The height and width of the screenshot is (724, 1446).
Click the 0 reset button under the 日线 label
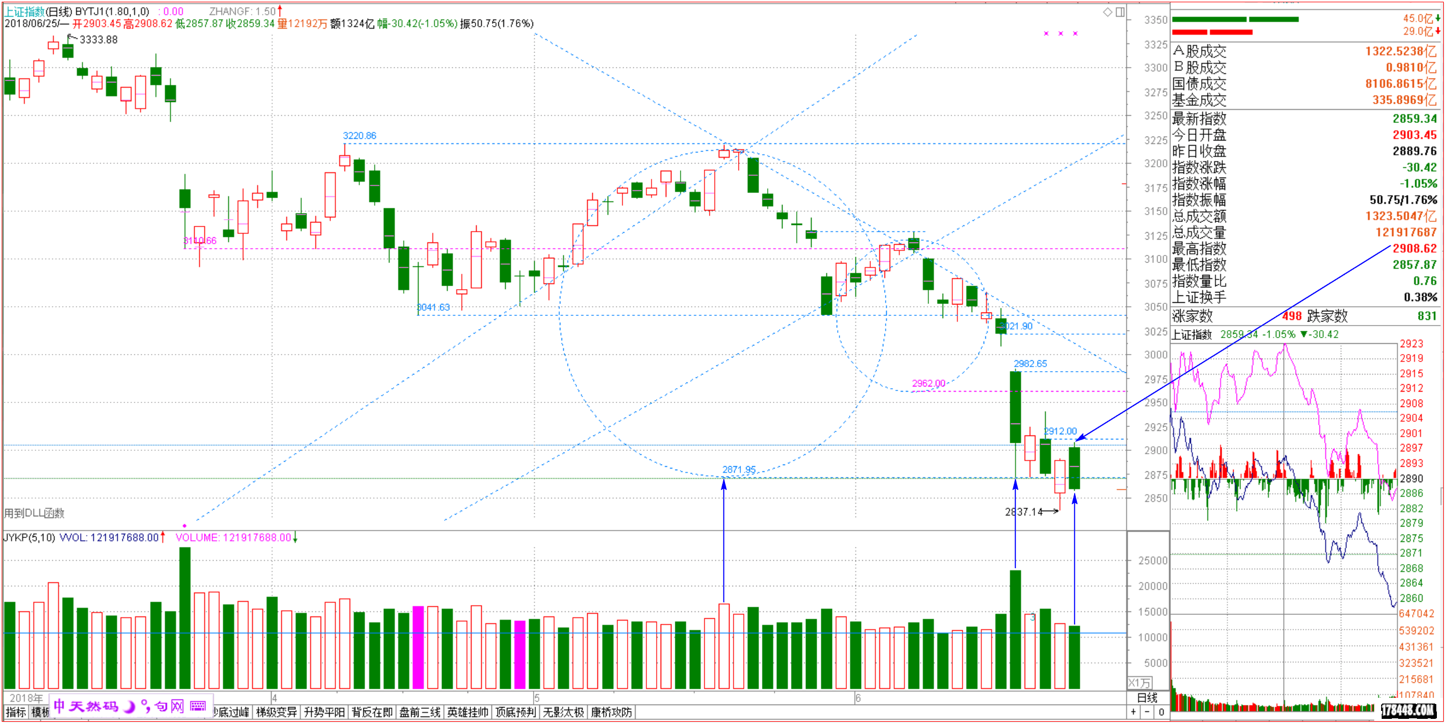1161,711
